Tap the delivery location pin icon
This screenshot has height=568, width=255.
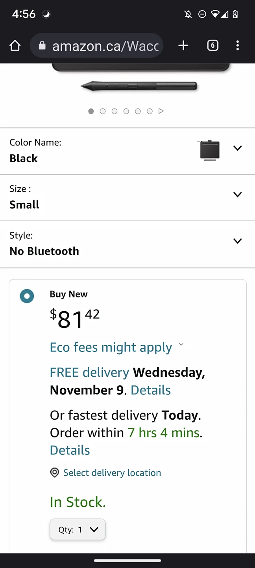(x=55, y=473)
